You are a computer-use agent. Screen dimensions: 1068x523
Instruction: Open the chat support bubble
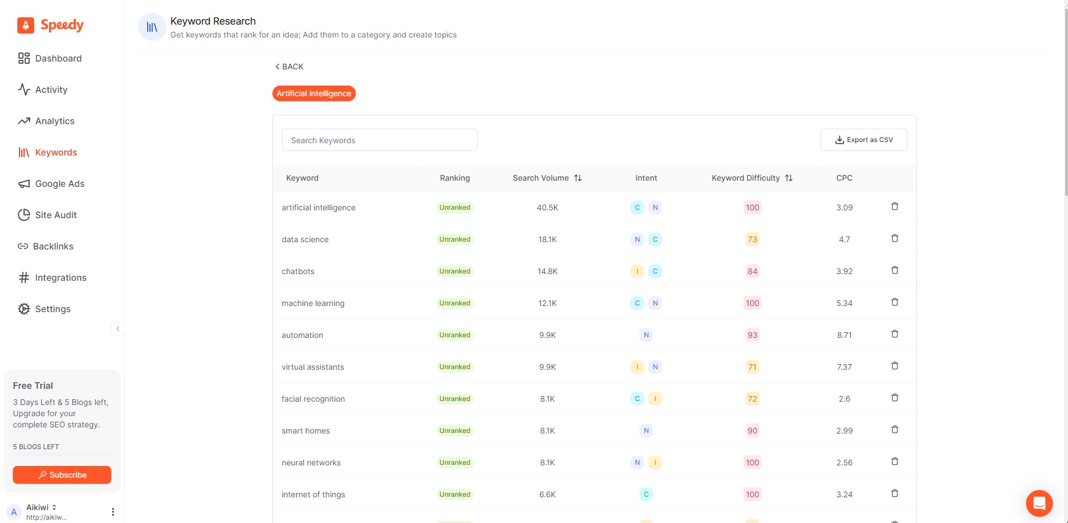(1039, 503)
